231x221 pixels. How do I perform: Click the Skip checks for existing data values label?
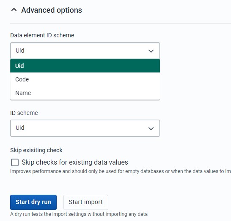coord(75,162)
